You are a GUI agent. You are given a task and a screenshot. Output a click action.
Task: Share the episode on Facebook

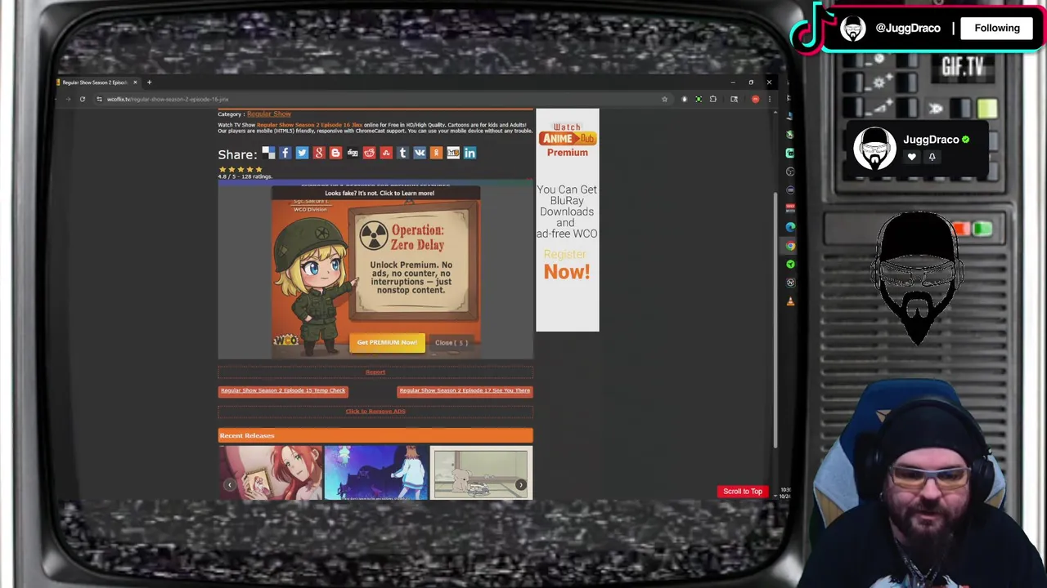click(285, 153)
